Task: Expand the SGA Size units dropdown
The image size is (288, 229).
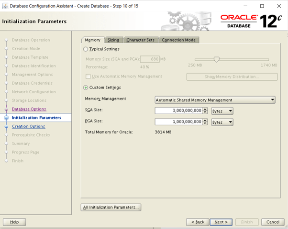Action: 222,111
